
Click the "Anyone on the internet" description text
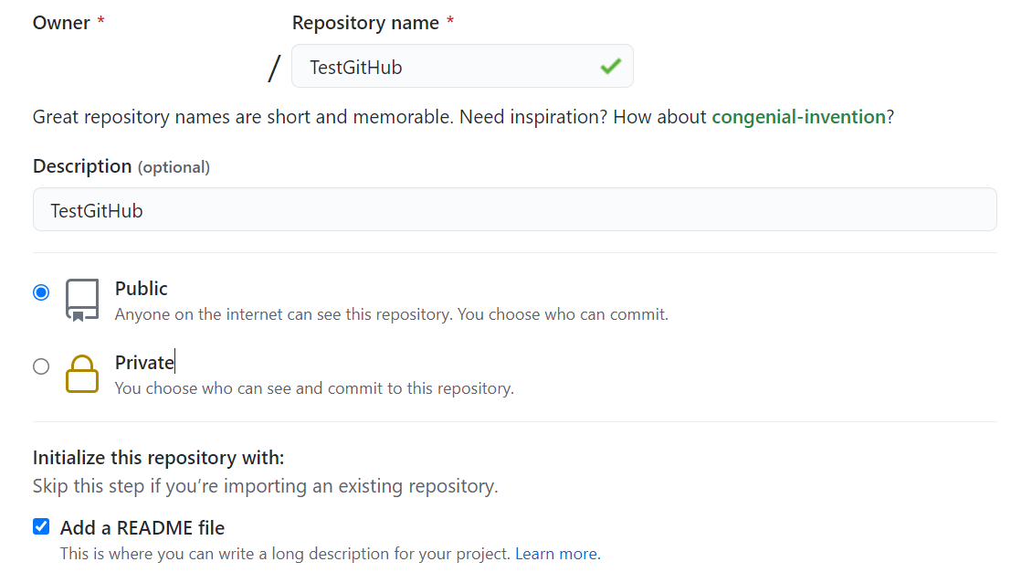(392, 314)
